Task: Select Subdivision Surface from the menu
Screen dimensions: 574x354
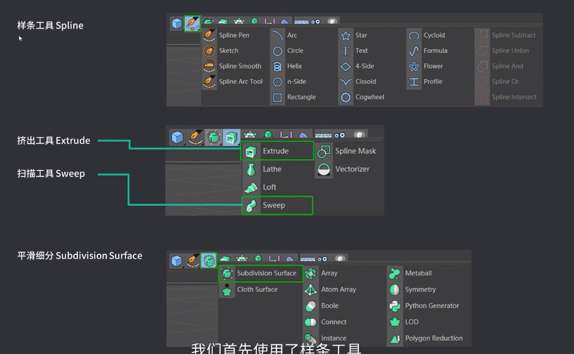Action: click(x=260, y=273)
